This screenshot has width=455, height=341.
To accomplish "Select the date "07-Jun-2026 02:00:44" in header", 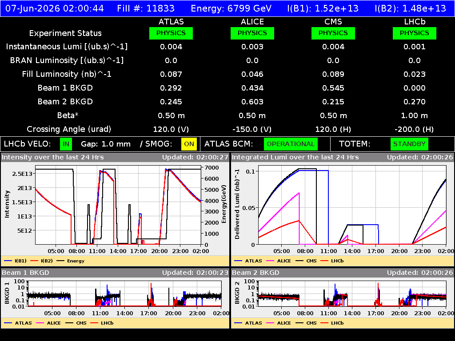I will coord(55,8).
